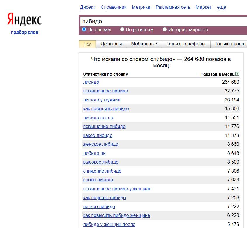This screenshot has height=228, width=247.
Task: Click the подбор слов link
Action: coord(25,32)
